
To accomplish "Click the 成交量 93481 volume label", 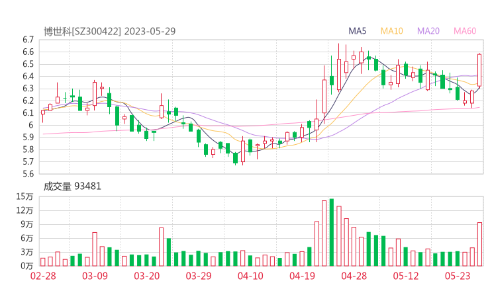I will click(x=72, y=187).
